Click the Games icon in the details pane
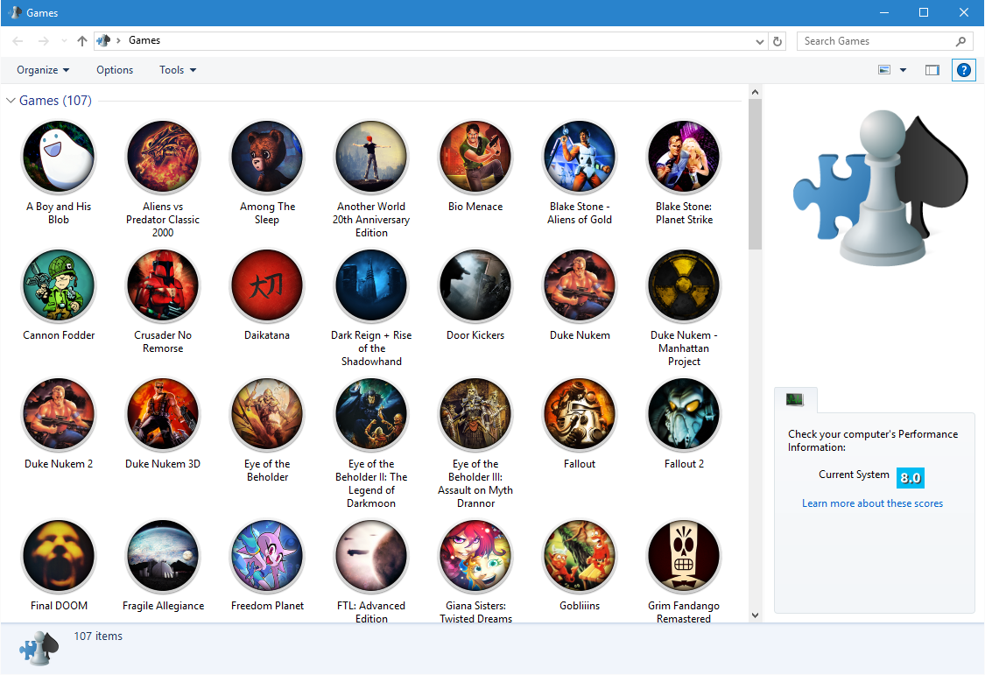The width and height of the screenshot is (985, 675). coord(39,648)
